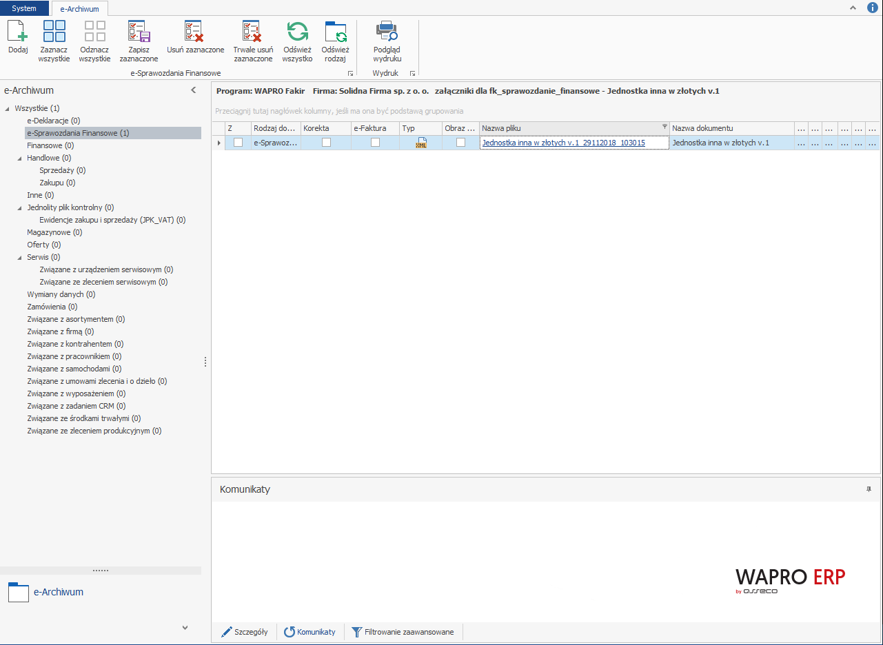Click the e-Archiwum folder icon at bottom left
The height and width of the screenshot is (645, 883).
click(19, 592)
